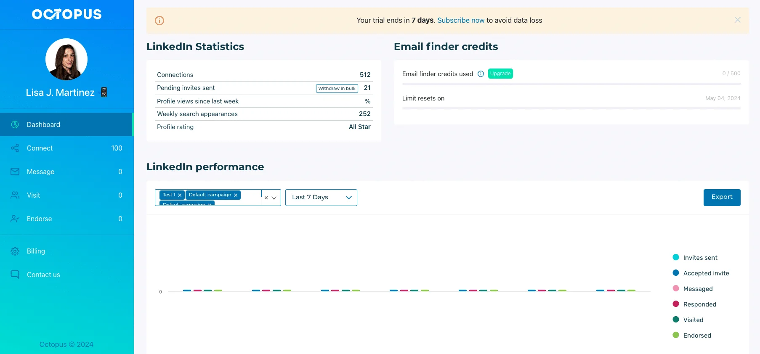Click the Endorse person-check icon
This screenshot has width=760, height=354.
tap(15, 219)
